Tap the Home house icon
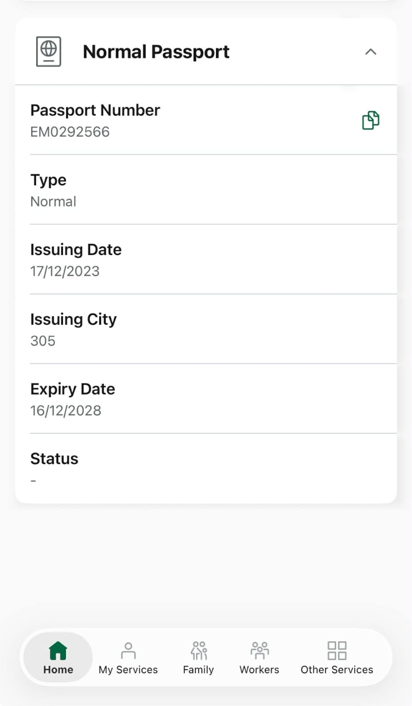The width and height of the screenshot is (412, 706). pyautogui.click(x=58, y=650)
